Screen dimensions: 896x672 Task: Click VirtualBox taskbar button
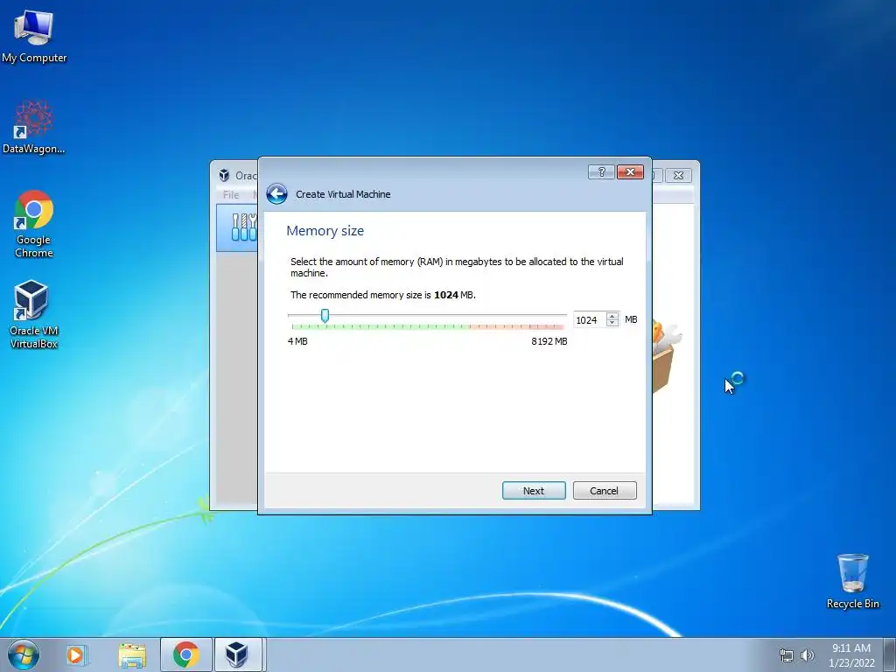[236, 654]
